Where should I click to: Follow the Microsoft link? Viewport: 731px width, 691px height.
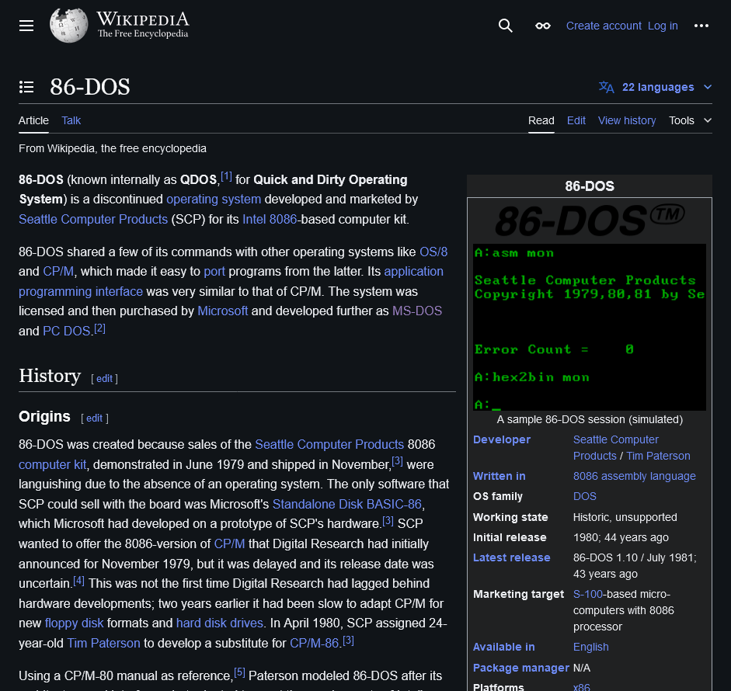point(223,311)
